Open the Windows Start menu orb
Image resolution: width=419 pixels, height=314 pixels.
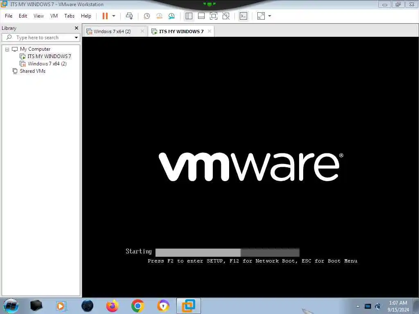click(x=11, y=306)
